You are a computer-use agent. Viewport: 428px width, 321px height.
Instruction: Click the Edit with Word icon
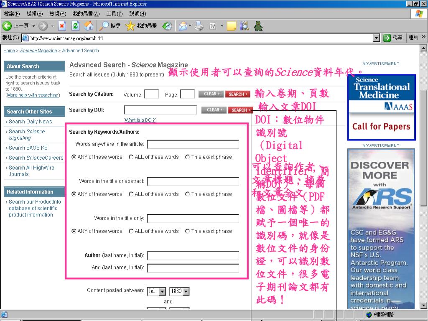[213, 26]
